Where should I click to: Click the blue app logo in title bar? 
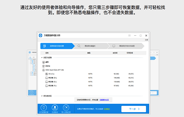coord(40,35)
